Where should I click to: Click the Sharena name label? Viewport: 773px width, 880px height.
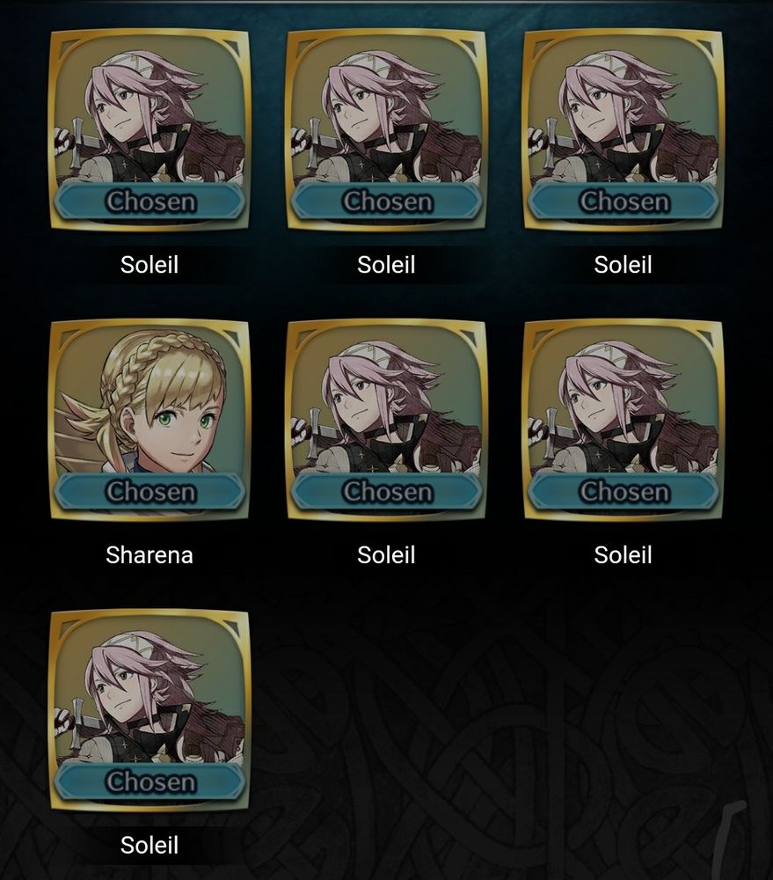click(149, 555)
